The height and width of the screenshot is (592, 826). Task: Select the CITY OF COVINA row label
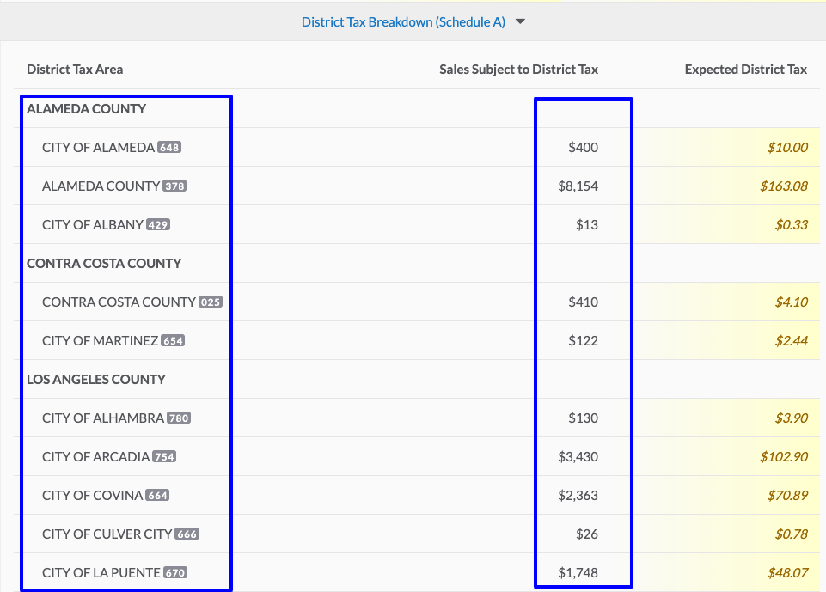pos(93,496)
